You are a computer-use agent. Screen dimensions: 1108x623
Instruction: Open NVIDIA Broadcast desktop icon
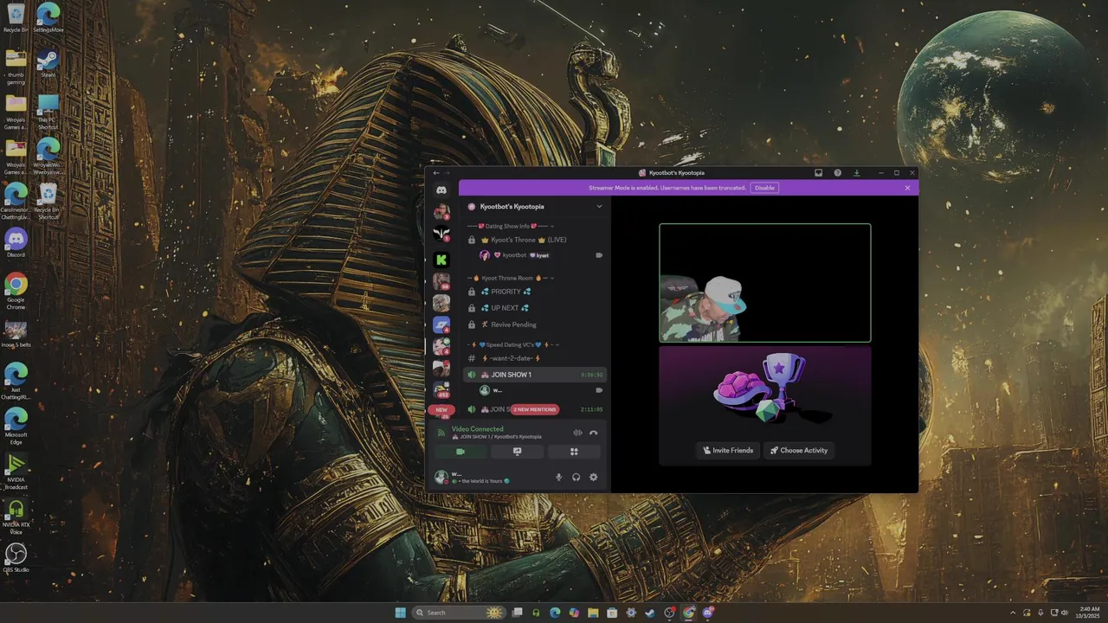[16, 472]
